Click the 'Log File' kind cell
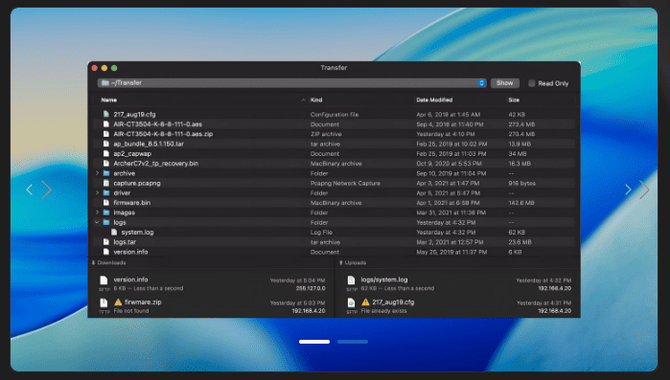Image resolution: width=670 pixels, height=380 pixels. (x=321, y=232)
